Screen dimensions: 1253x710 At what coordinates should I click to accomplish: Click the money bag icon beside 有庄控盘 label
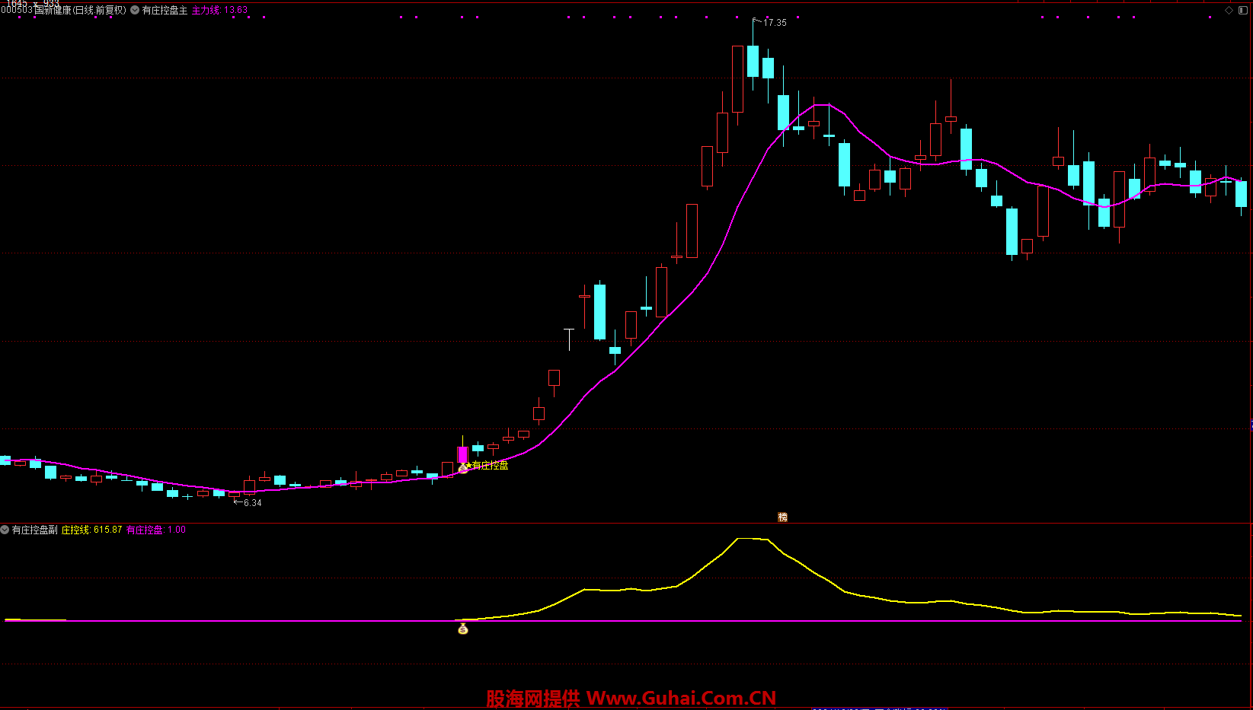click(x=463, y=467)
